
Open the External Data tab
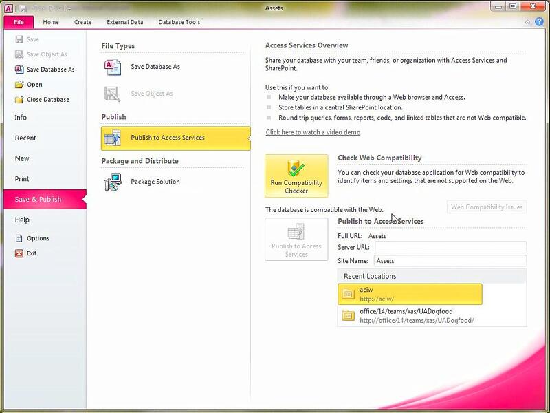tap(125, 22)
